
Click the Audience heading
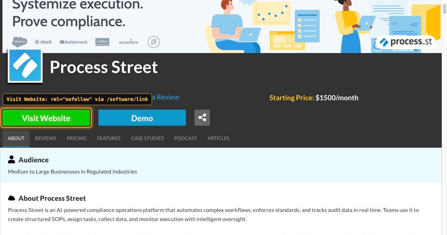click(x=34, y=160)
